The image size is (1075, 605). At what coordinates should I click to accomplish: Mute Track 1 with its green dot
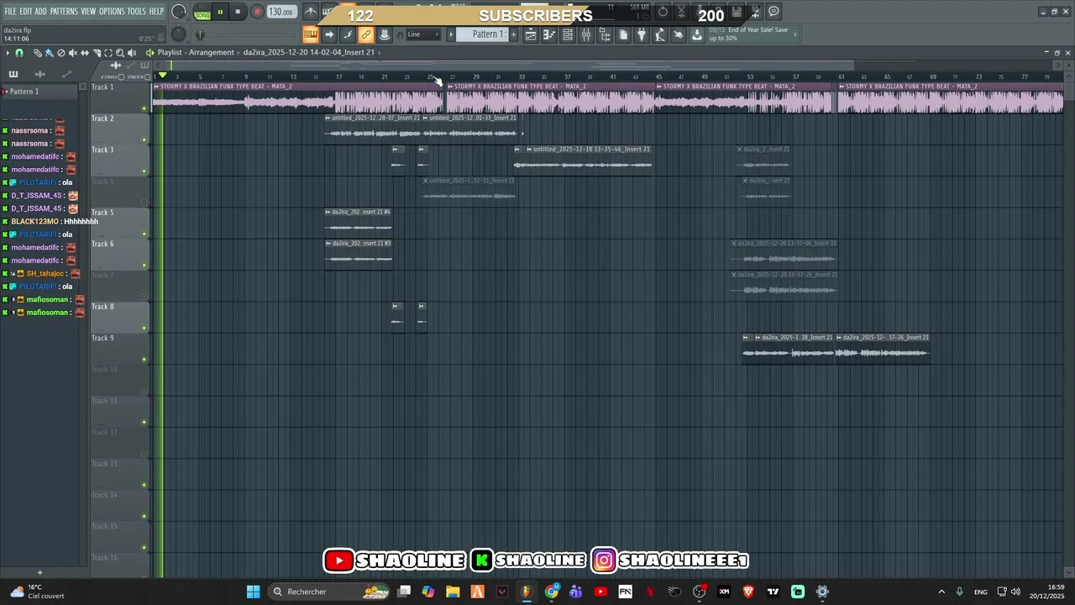click(144, 108)
